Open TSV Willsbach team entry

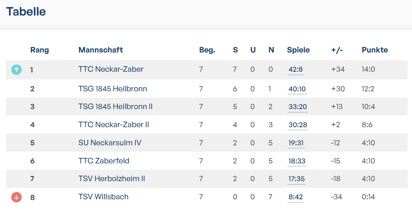[103, 197]
